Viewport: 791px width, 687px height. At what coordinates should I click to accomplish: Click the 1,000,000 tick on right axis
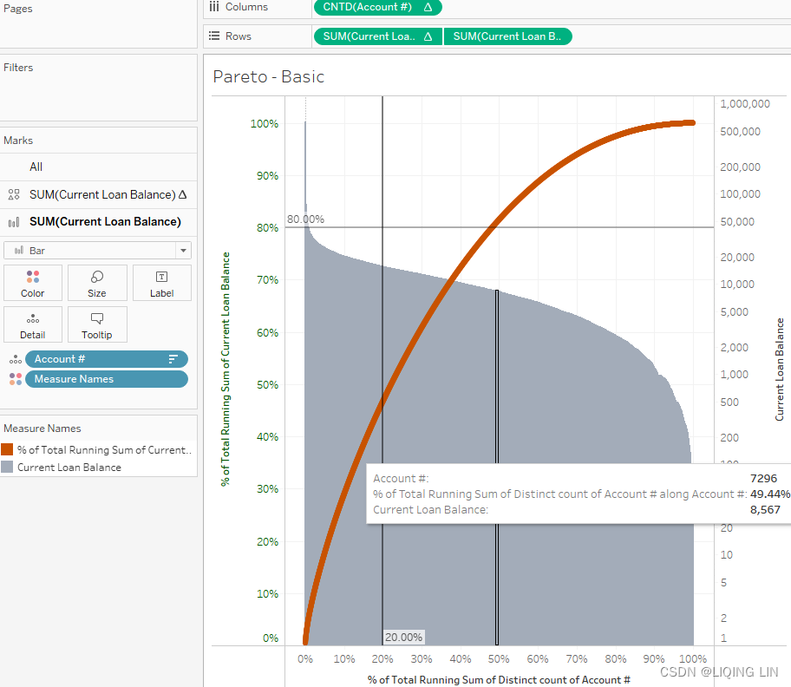(745, 104)
